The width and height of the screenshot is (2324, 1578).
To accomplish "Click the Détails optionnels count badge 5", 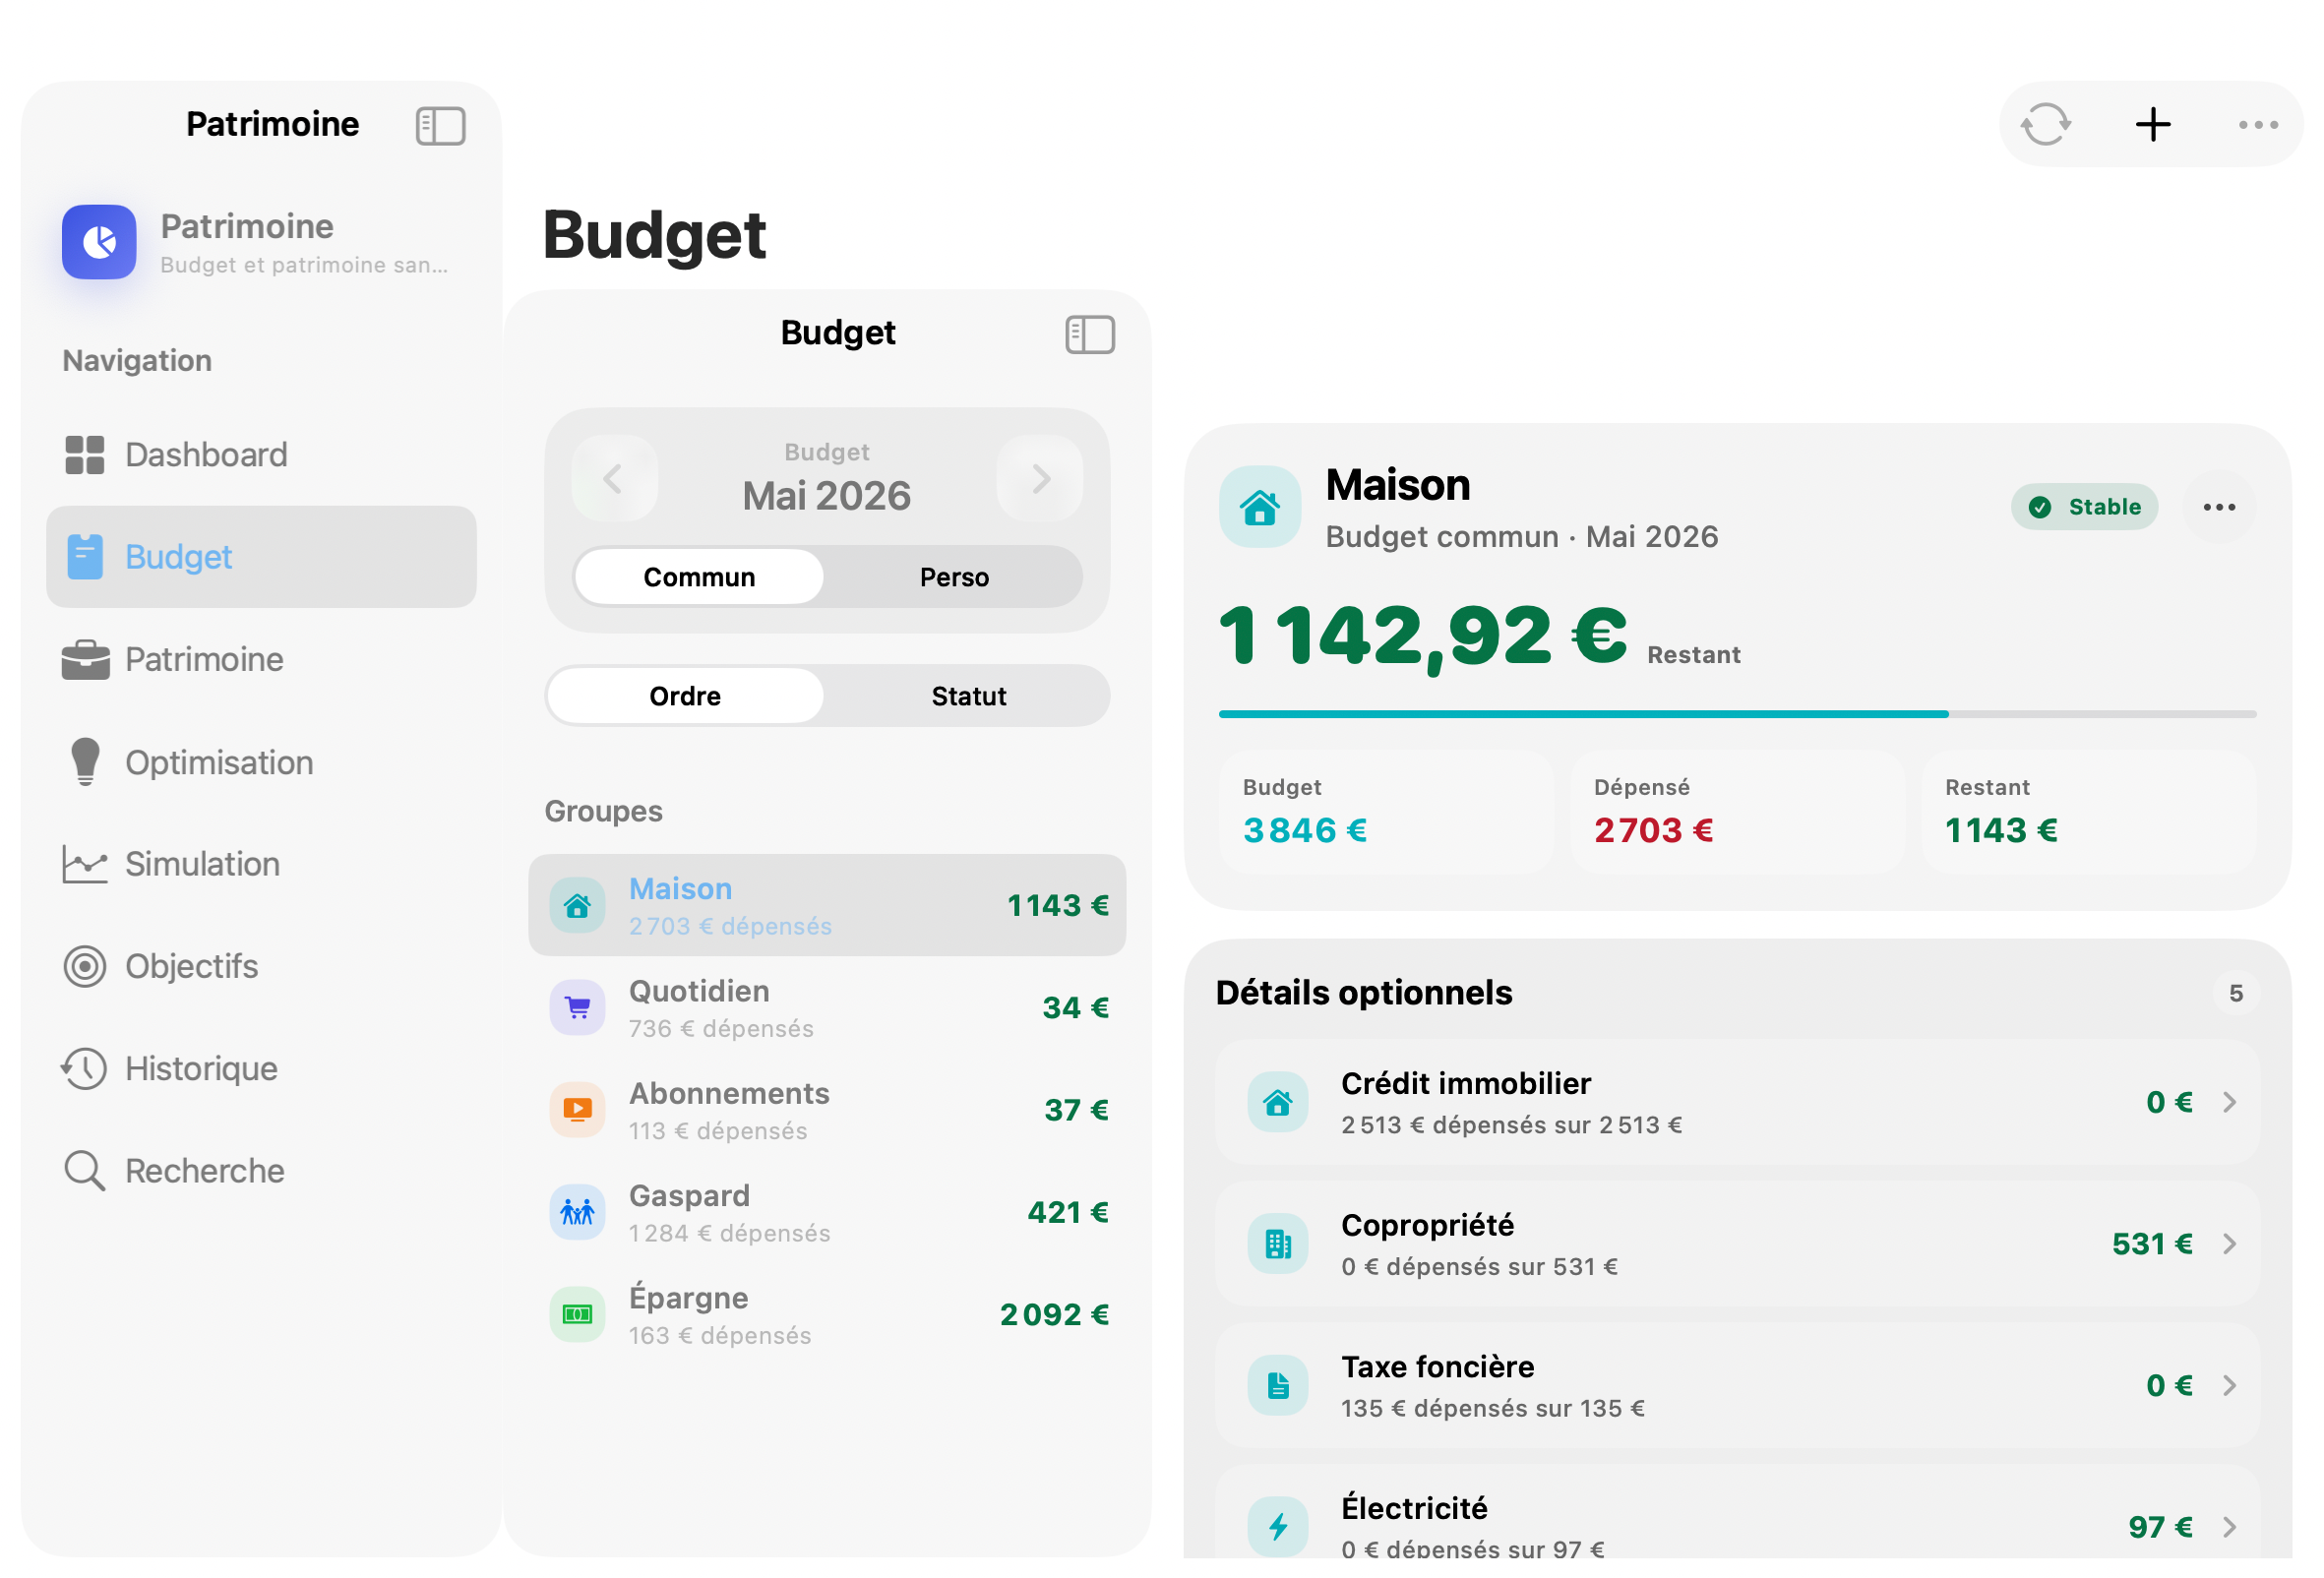I will (x=2236, y=993).
